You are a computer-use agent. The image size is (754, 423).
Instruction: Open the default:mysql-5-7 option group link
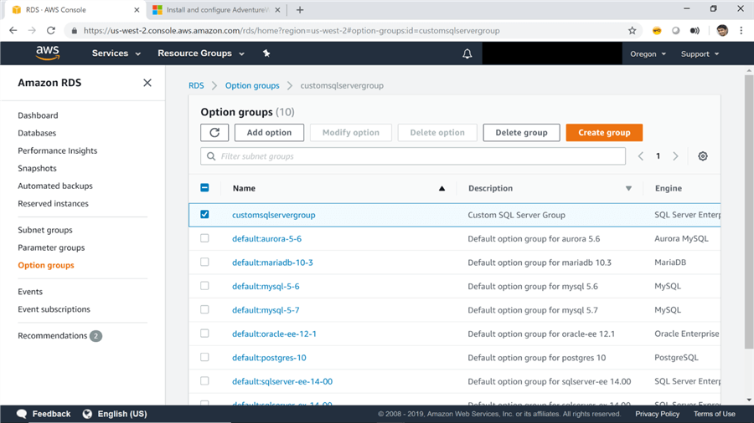point(266,309)
